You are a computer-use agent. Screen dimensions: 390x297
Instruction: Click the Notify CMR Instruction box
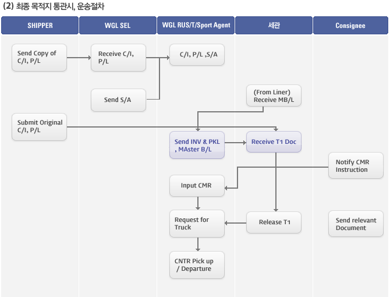click(356, 165)
